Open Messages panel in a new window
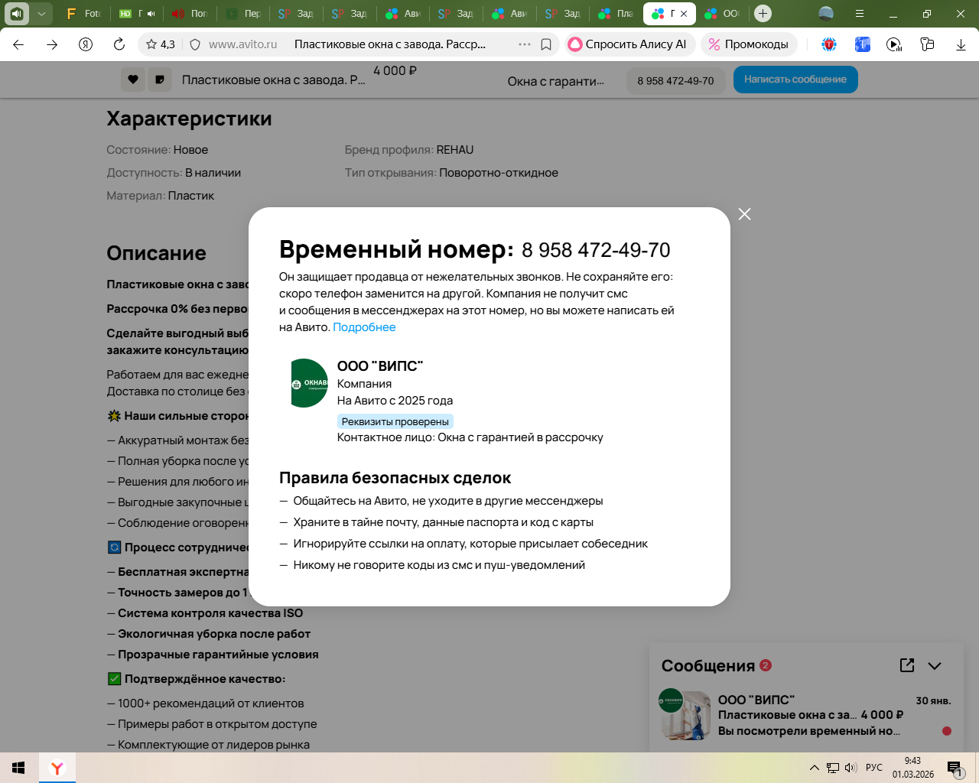 [x=907, y=665]
